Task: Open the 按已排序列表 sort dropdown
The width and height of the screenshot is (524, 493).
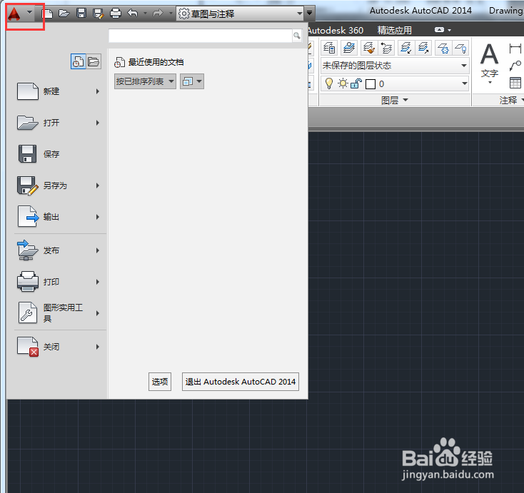Action: (x=145, y=81)
